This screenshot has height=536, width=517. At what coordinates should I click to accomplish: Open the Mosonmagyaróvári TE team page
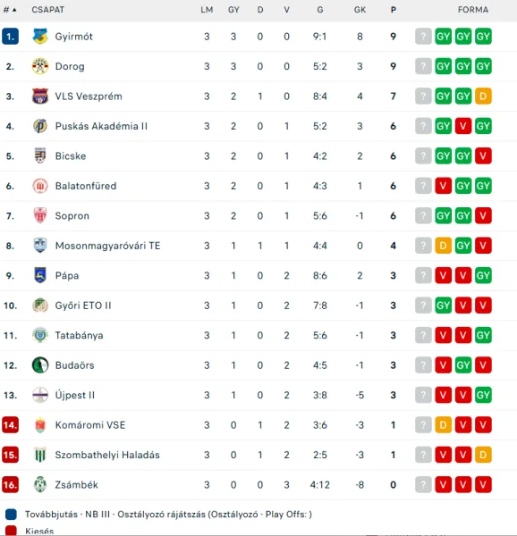tap(107, 246)
